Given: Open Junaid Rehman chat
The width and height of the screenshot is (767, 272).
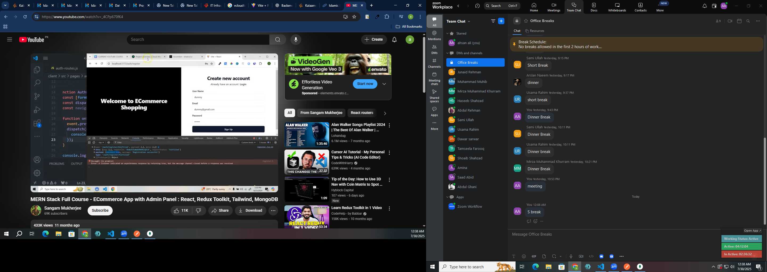Looking at the screenshot, I should [475, 72].
